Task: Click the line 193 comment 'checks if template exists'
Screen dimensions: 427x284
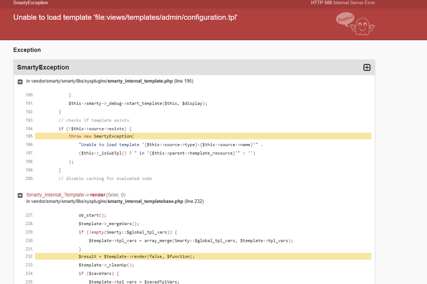Action: 94,120
